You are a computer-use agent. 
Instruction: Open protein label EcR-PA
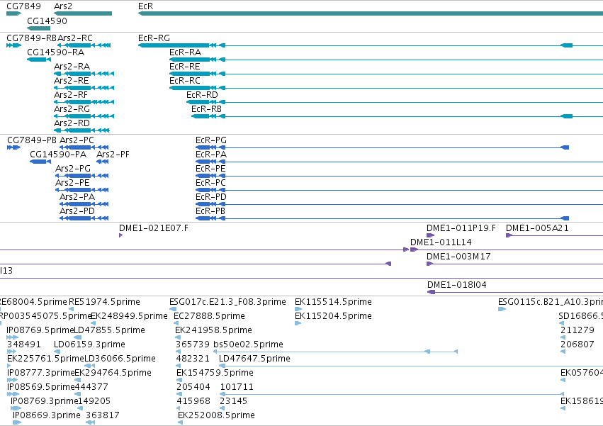[x=211, y=155]
